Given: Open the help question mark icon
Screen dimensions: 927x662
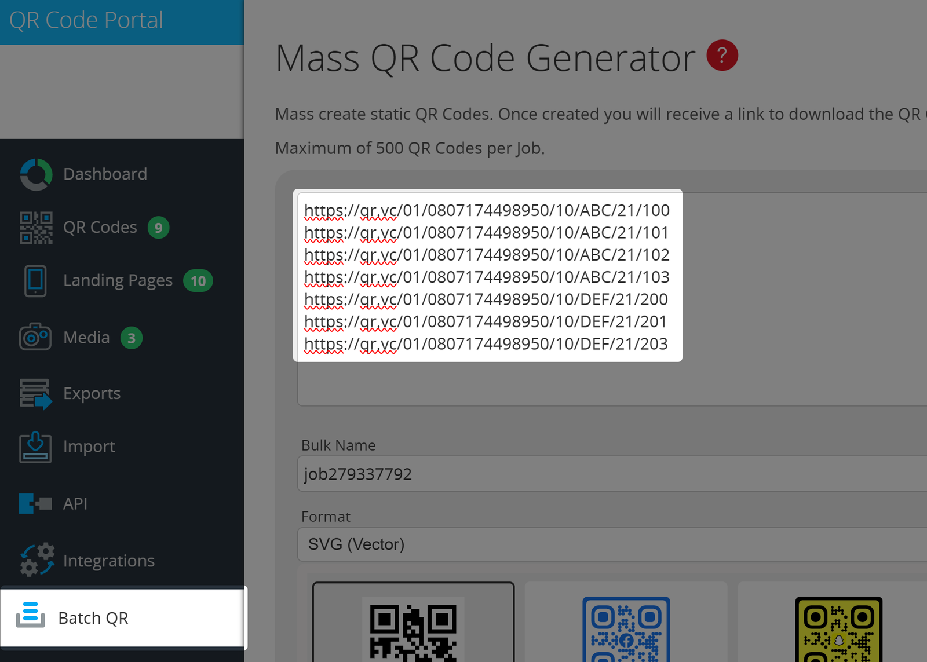Looking at the screenshot, I should [721, 55].
